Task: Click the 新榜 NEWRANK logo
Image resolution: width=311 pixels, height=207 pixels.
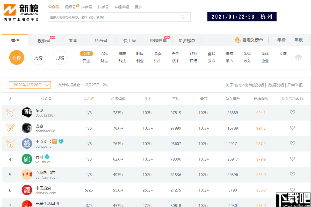Action: coord(21,13)
